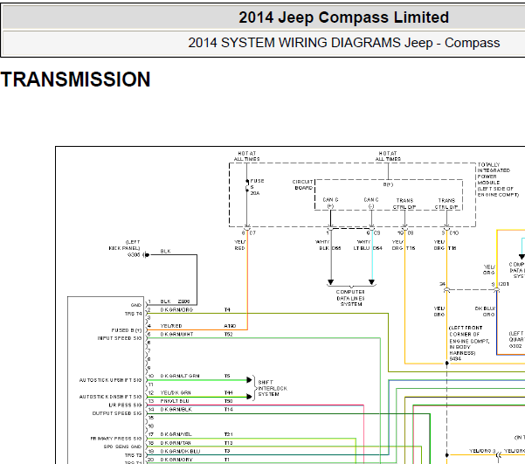
Task: Click the G305 ground point symbol
Action: coord(146,255)
